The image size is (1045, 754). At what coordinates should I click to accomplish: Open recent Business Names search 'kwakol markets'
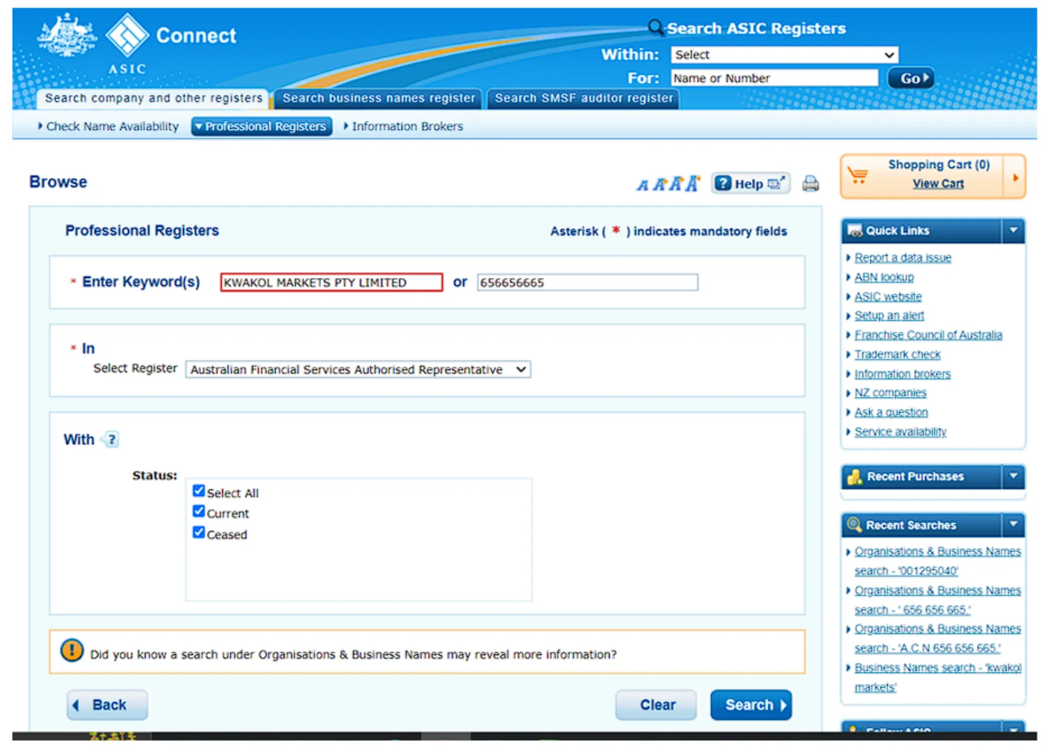[x=937, y=677]
